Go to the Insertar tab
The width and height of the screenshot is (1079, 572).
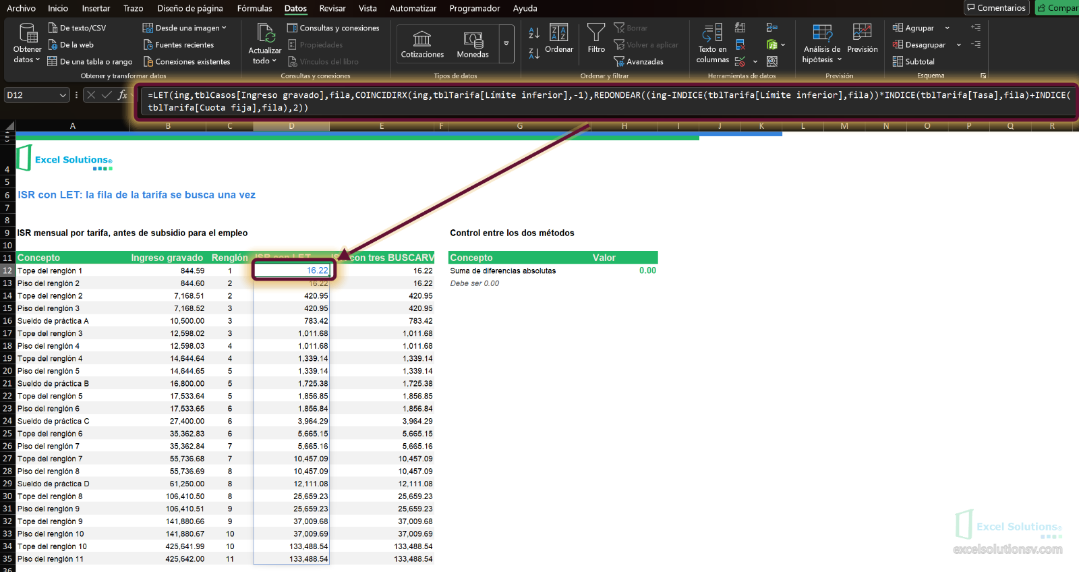coord(96,8)
